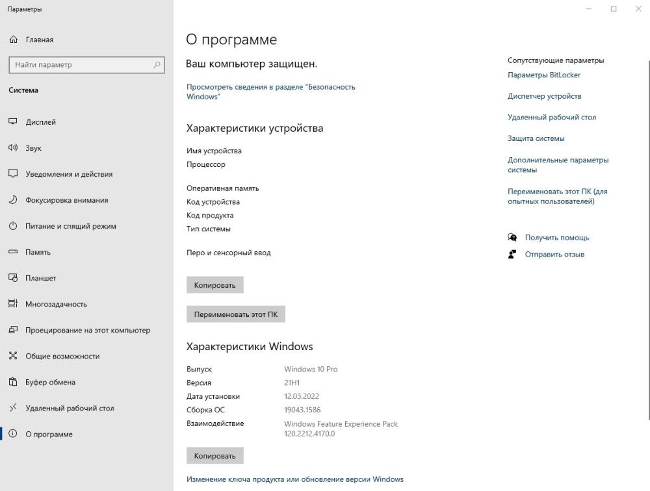
Task: Click the Перо и сенсорный ввод label
Action: 228,253
